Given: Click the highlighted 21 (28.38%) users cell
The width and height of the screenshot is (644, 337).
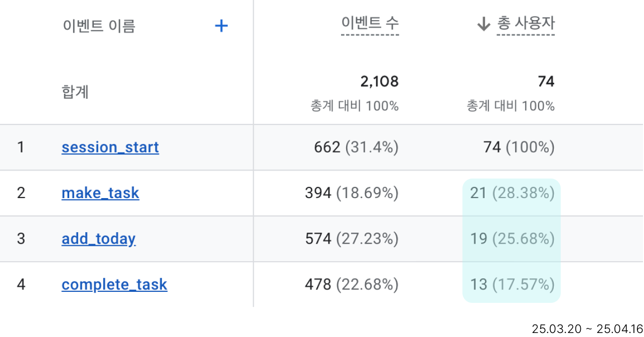Looking at the screenshot, I should tap(513, 193).
